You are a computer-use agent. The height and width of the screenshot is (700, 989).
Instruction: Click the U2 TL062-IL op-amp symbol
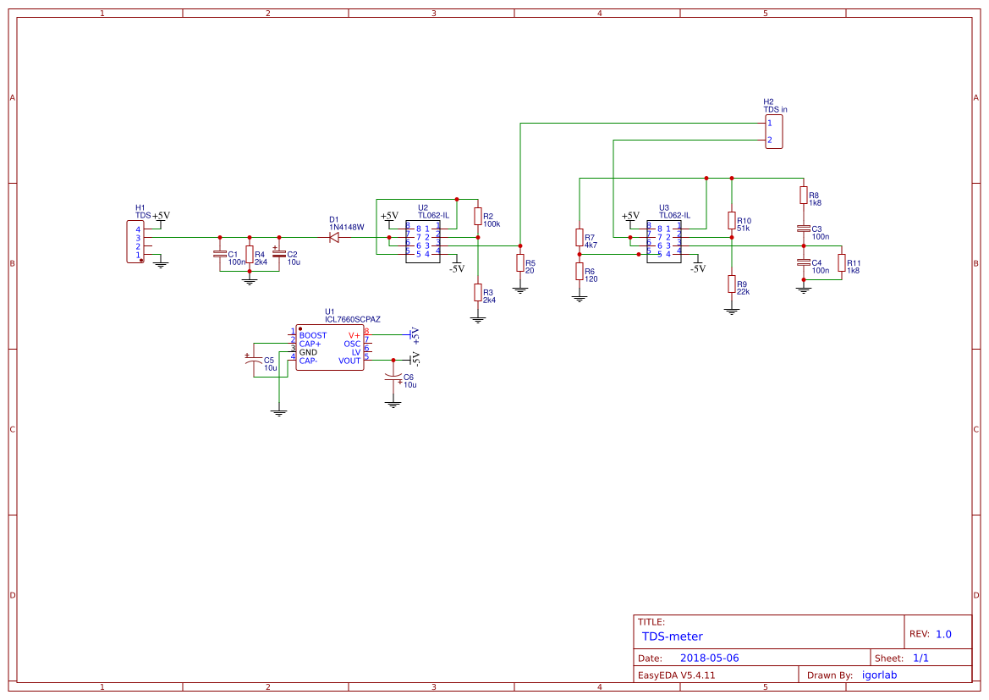coord(425,240)
